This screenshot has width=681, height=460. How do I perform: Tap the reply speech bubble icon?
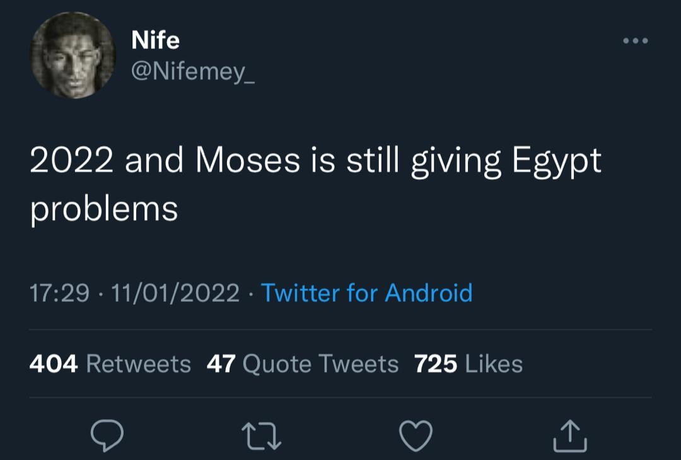tap(107, 435)
